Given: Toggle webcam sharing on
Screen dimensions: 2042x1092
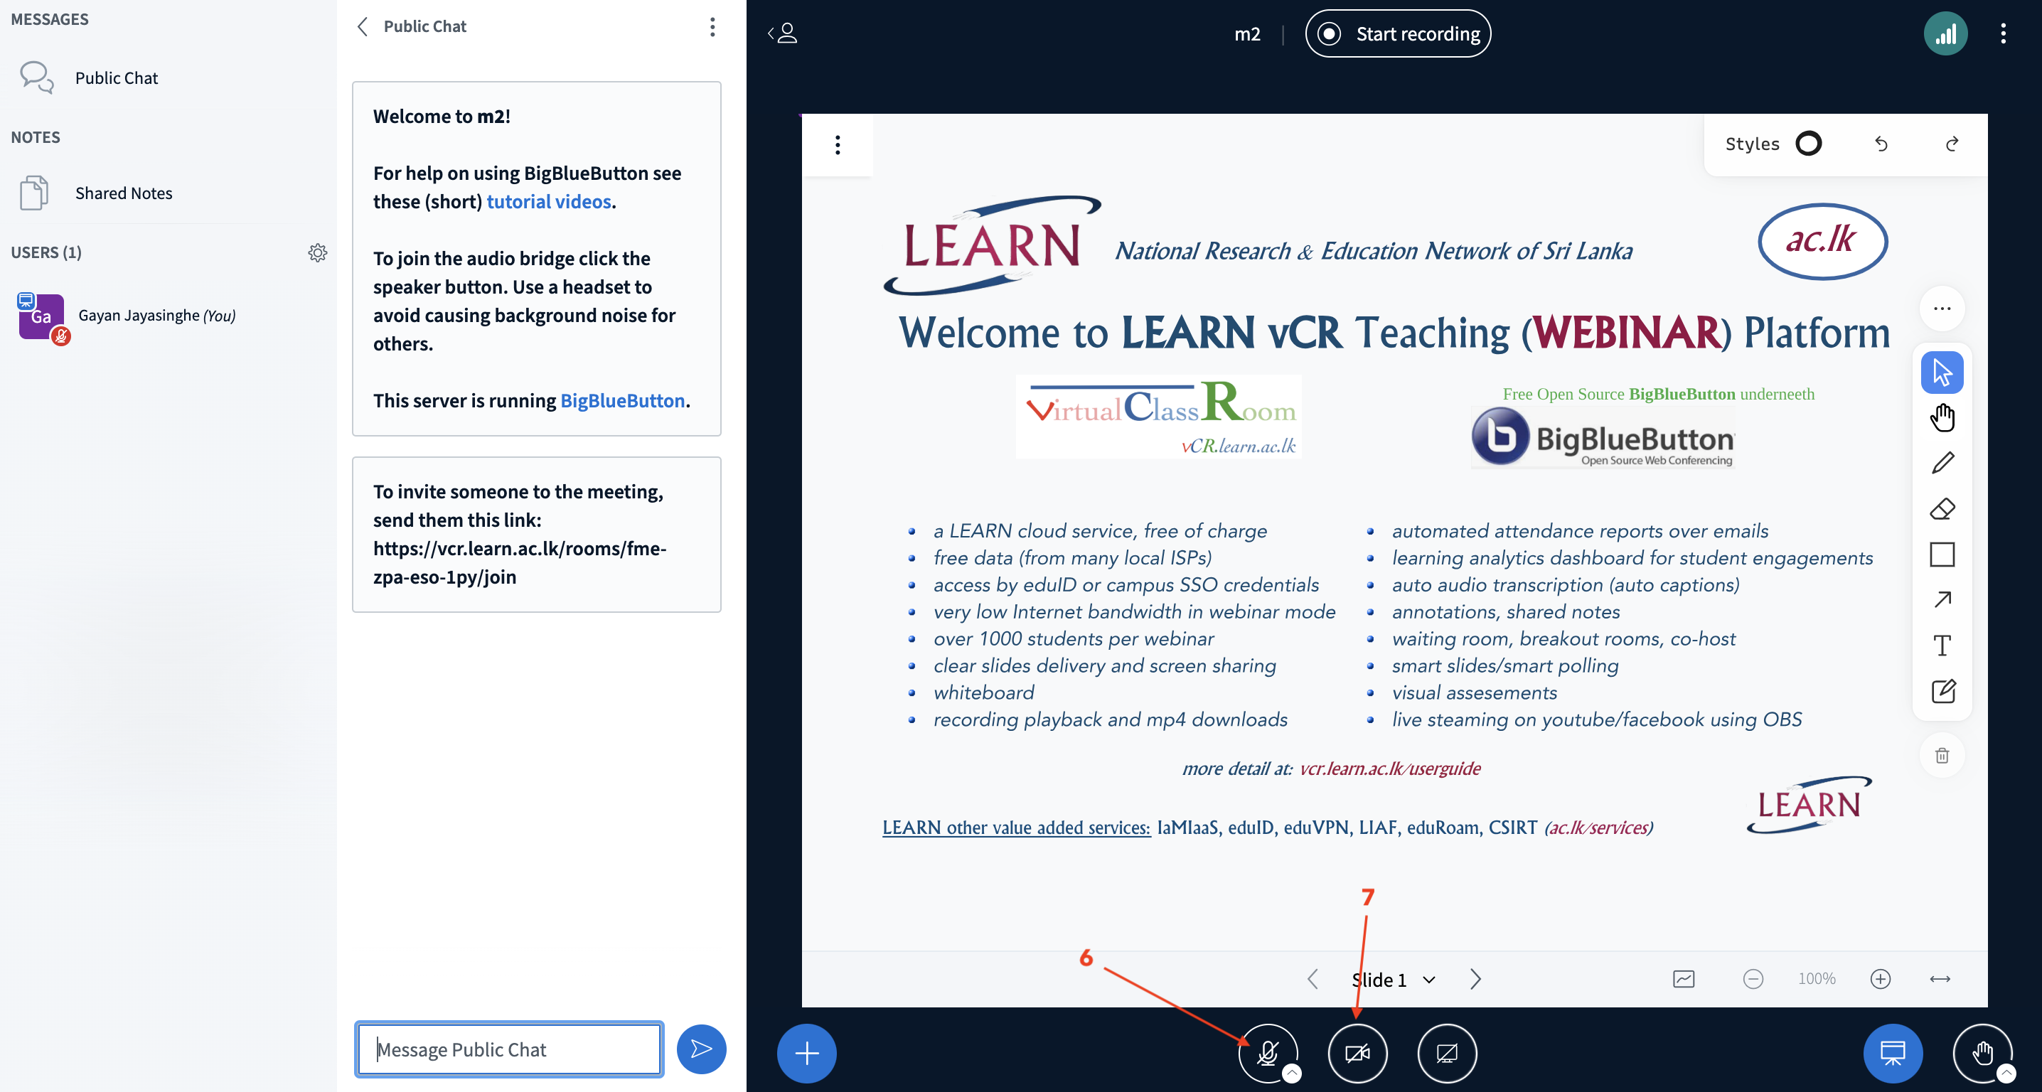Looking at the screenshot, I should pyautogui.click(x=1357, y=1053).
